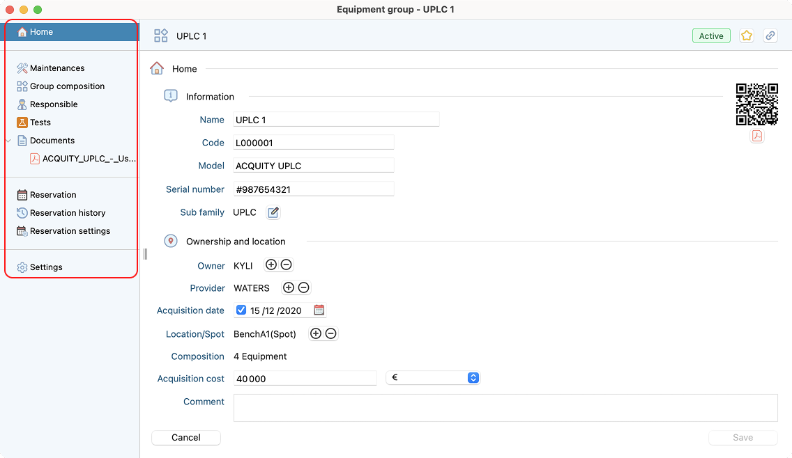Copy link with chain icon

770,35
